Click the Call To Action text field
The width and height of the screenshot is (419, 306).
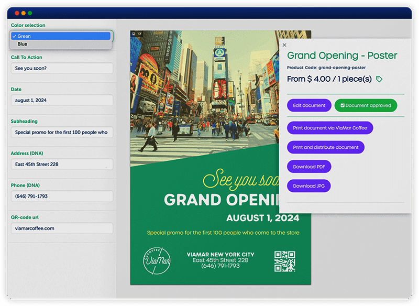click(x=61, y=68)
